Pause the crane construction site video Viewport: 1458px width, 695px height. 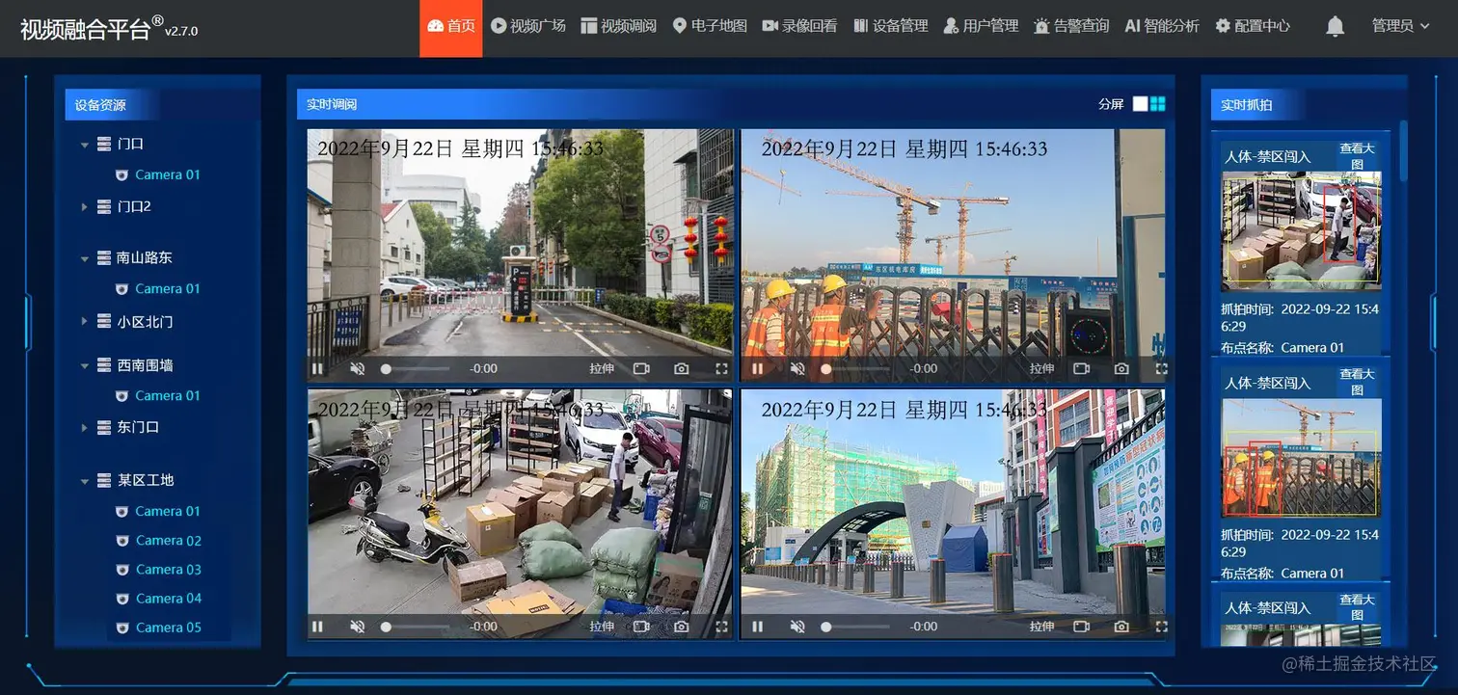[757, 368]
